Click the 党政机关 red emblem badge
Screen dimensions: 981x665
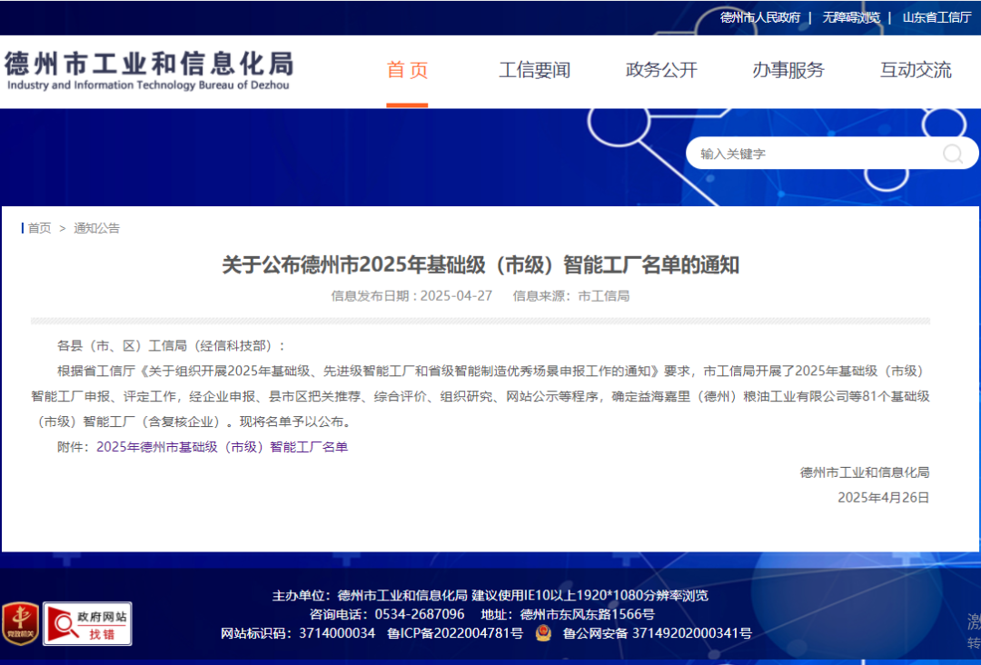tap(21, 623)
